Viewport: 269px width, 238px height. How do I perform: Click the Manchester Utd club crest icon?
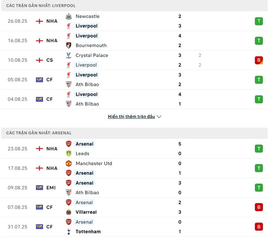69,163
